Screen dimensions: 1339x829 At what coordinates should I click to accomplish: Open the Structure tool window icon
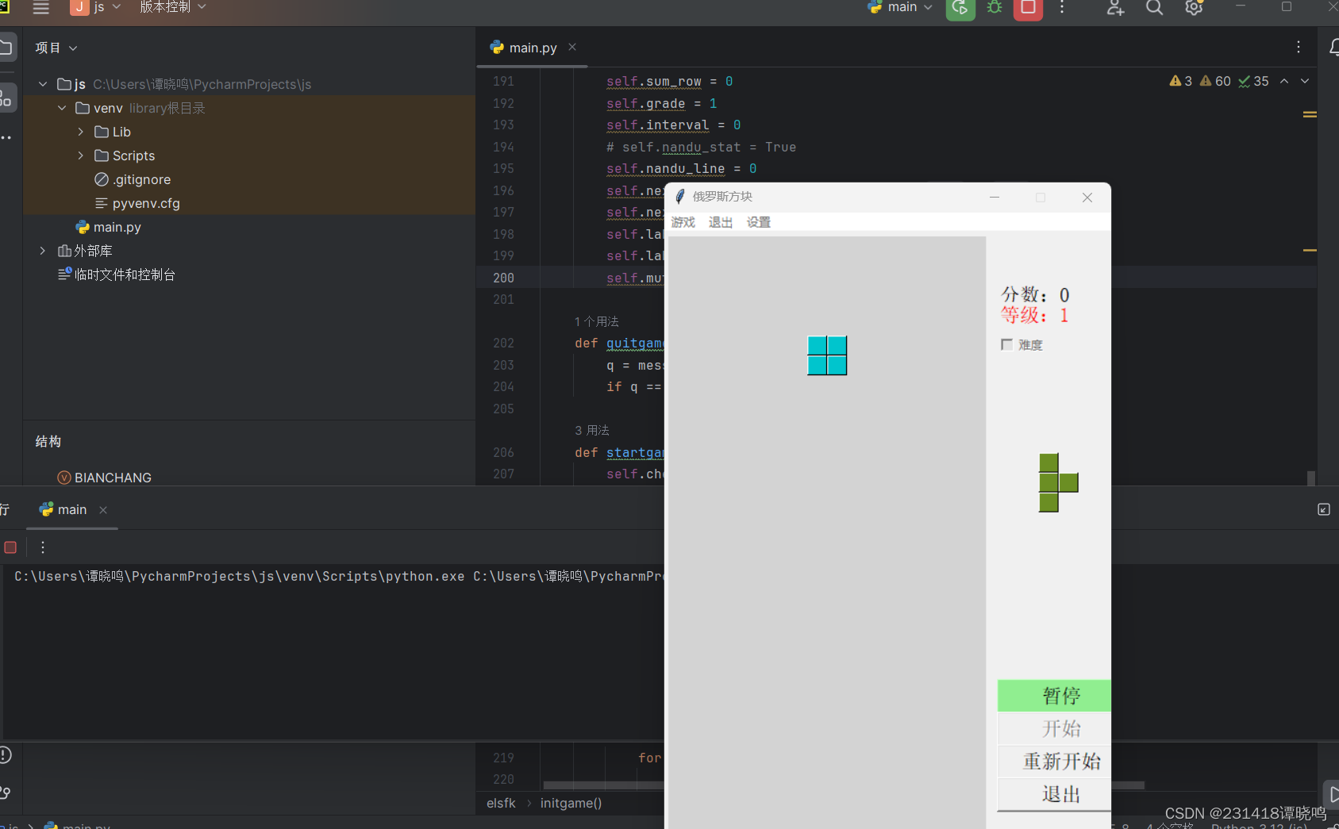6,98
